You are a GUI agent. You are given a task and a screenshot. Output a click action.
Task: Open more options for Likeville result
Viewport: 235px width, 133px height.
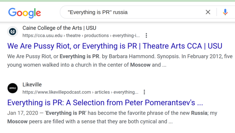[x=144, y=92]
